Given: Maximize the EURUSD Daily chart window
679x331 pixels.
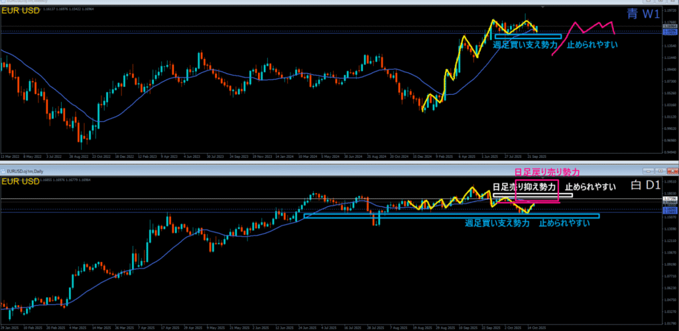Looking at the screenshot, I should pos(660,170).
